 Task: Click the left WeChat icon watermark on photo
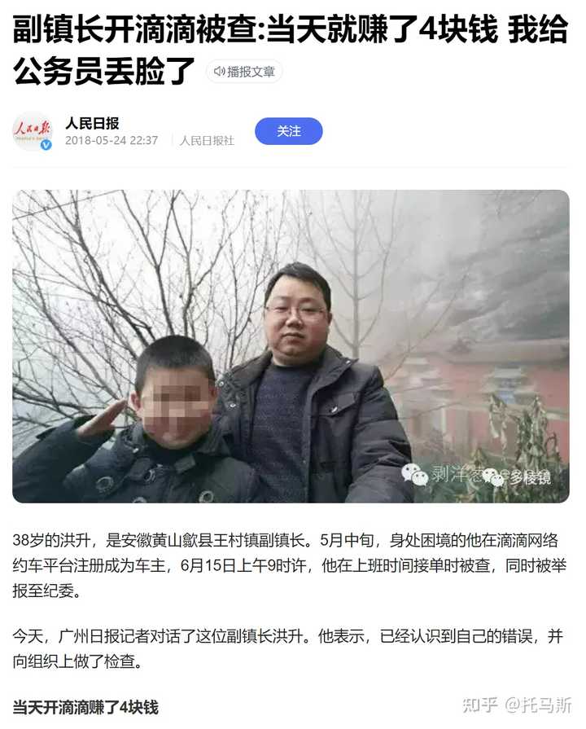[414, 474]
